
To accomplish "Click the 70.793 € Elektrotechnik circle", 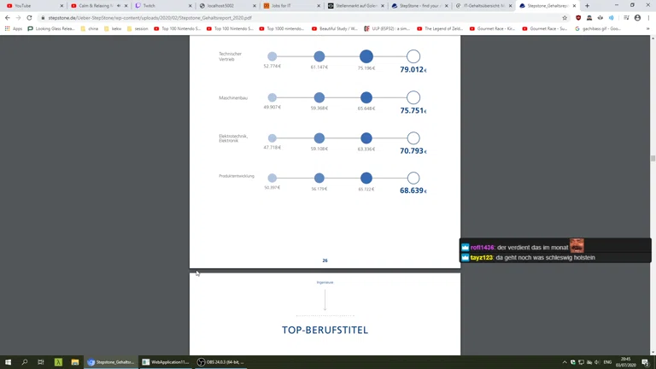I will tap(413, 138).
